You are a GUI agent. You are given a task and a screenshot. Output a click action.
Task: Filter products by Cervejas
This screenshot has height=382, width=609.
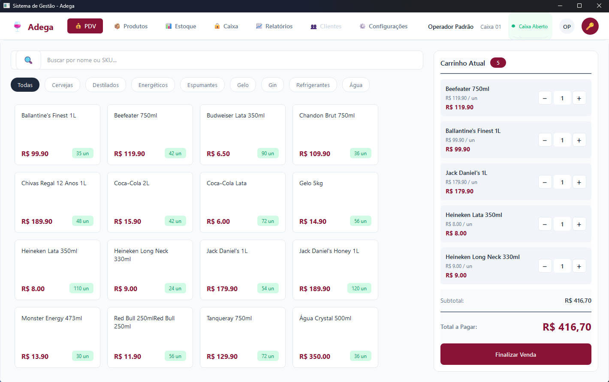(x=62, y=85)
